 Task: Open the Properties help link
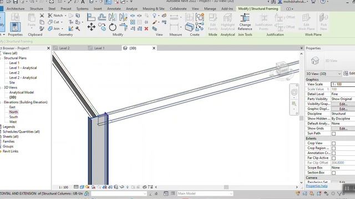point(317,186)
